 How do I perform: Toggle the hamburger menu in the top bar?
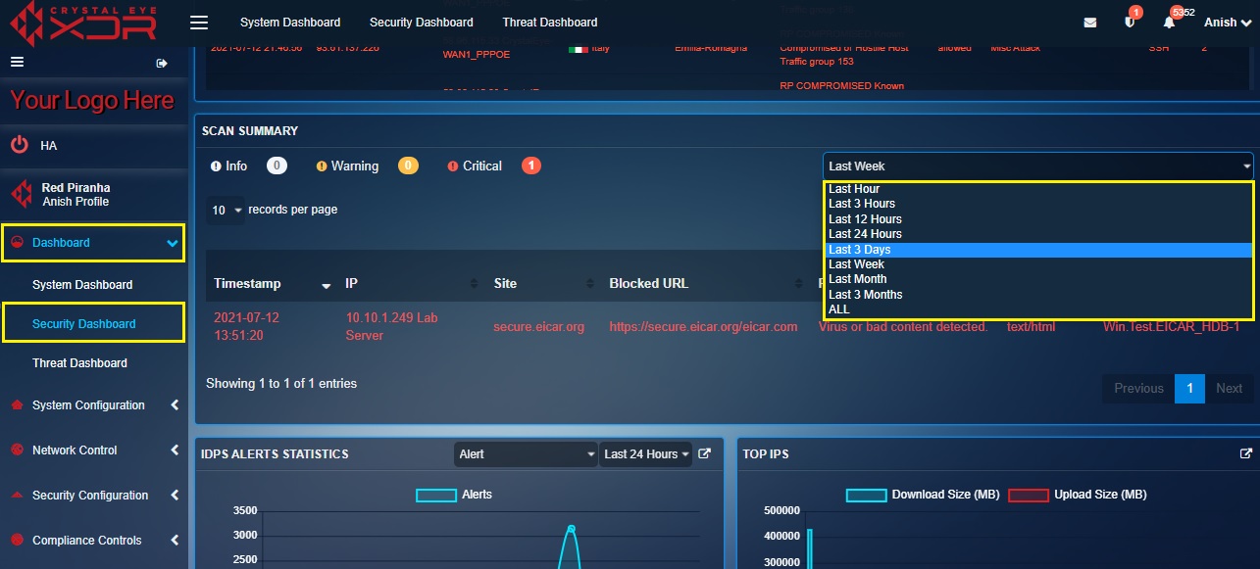(199, 23)
